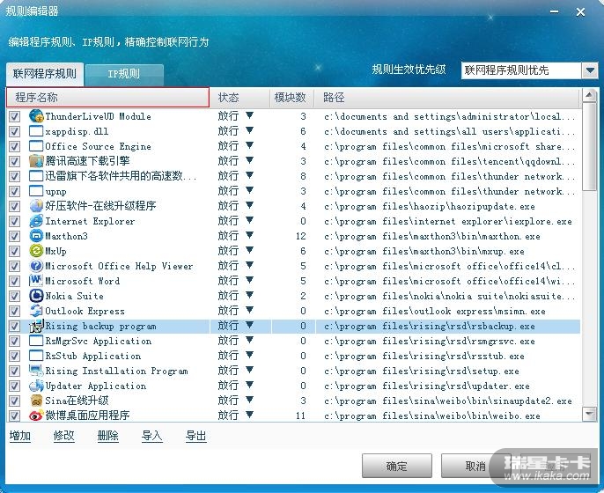Click the 修改 link
The width and height of the screenshot is (604, 493).
point(64,436)
